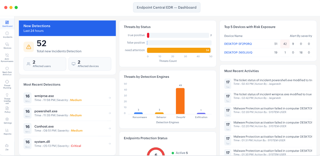Open Reports chart icon
The image size is (320, 156).
point(7,130)
